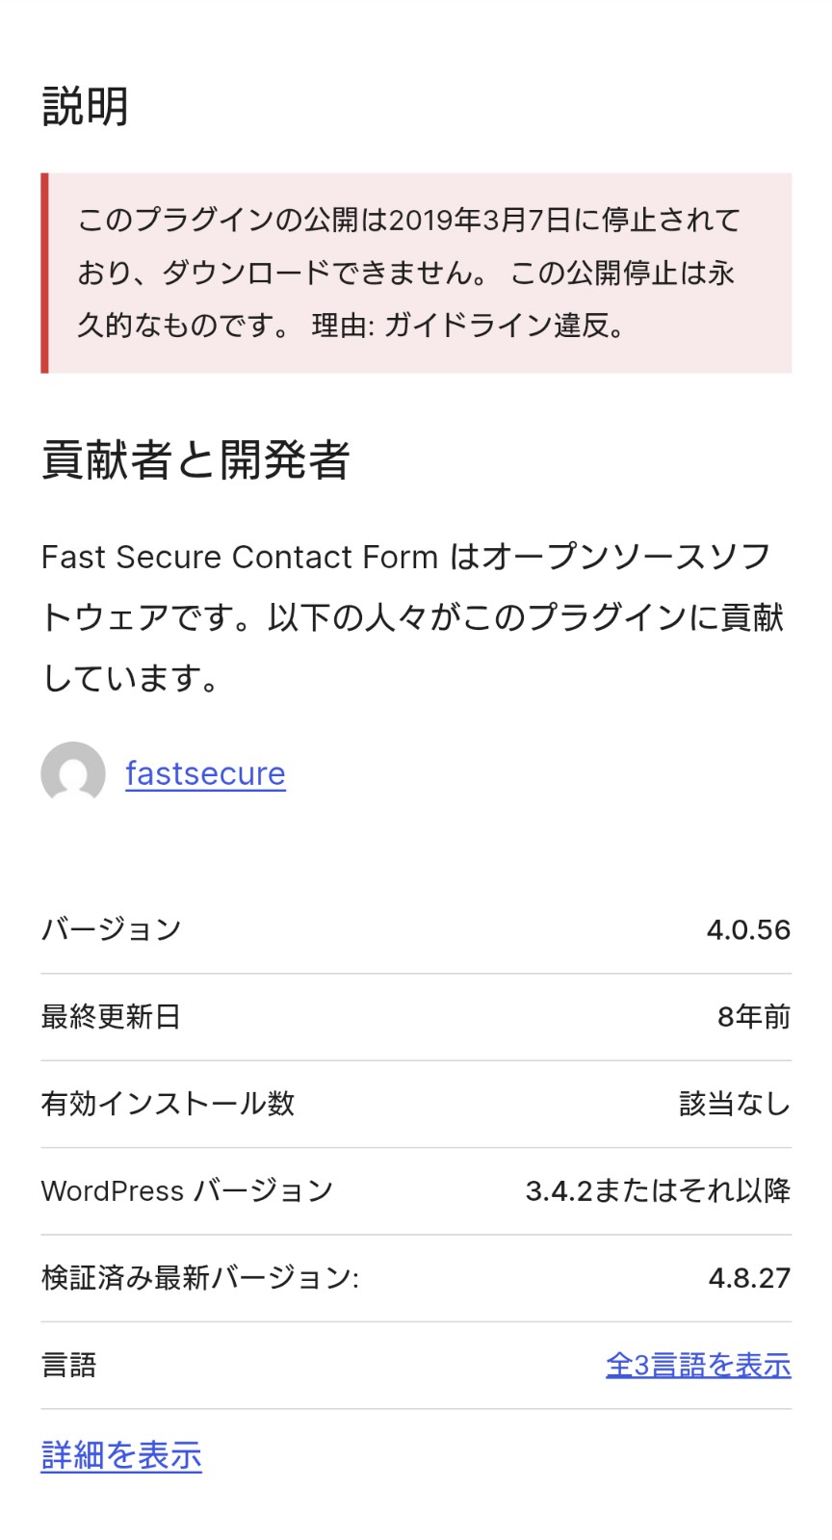Open the fastsecure contributor profile link

coord(205,773)
